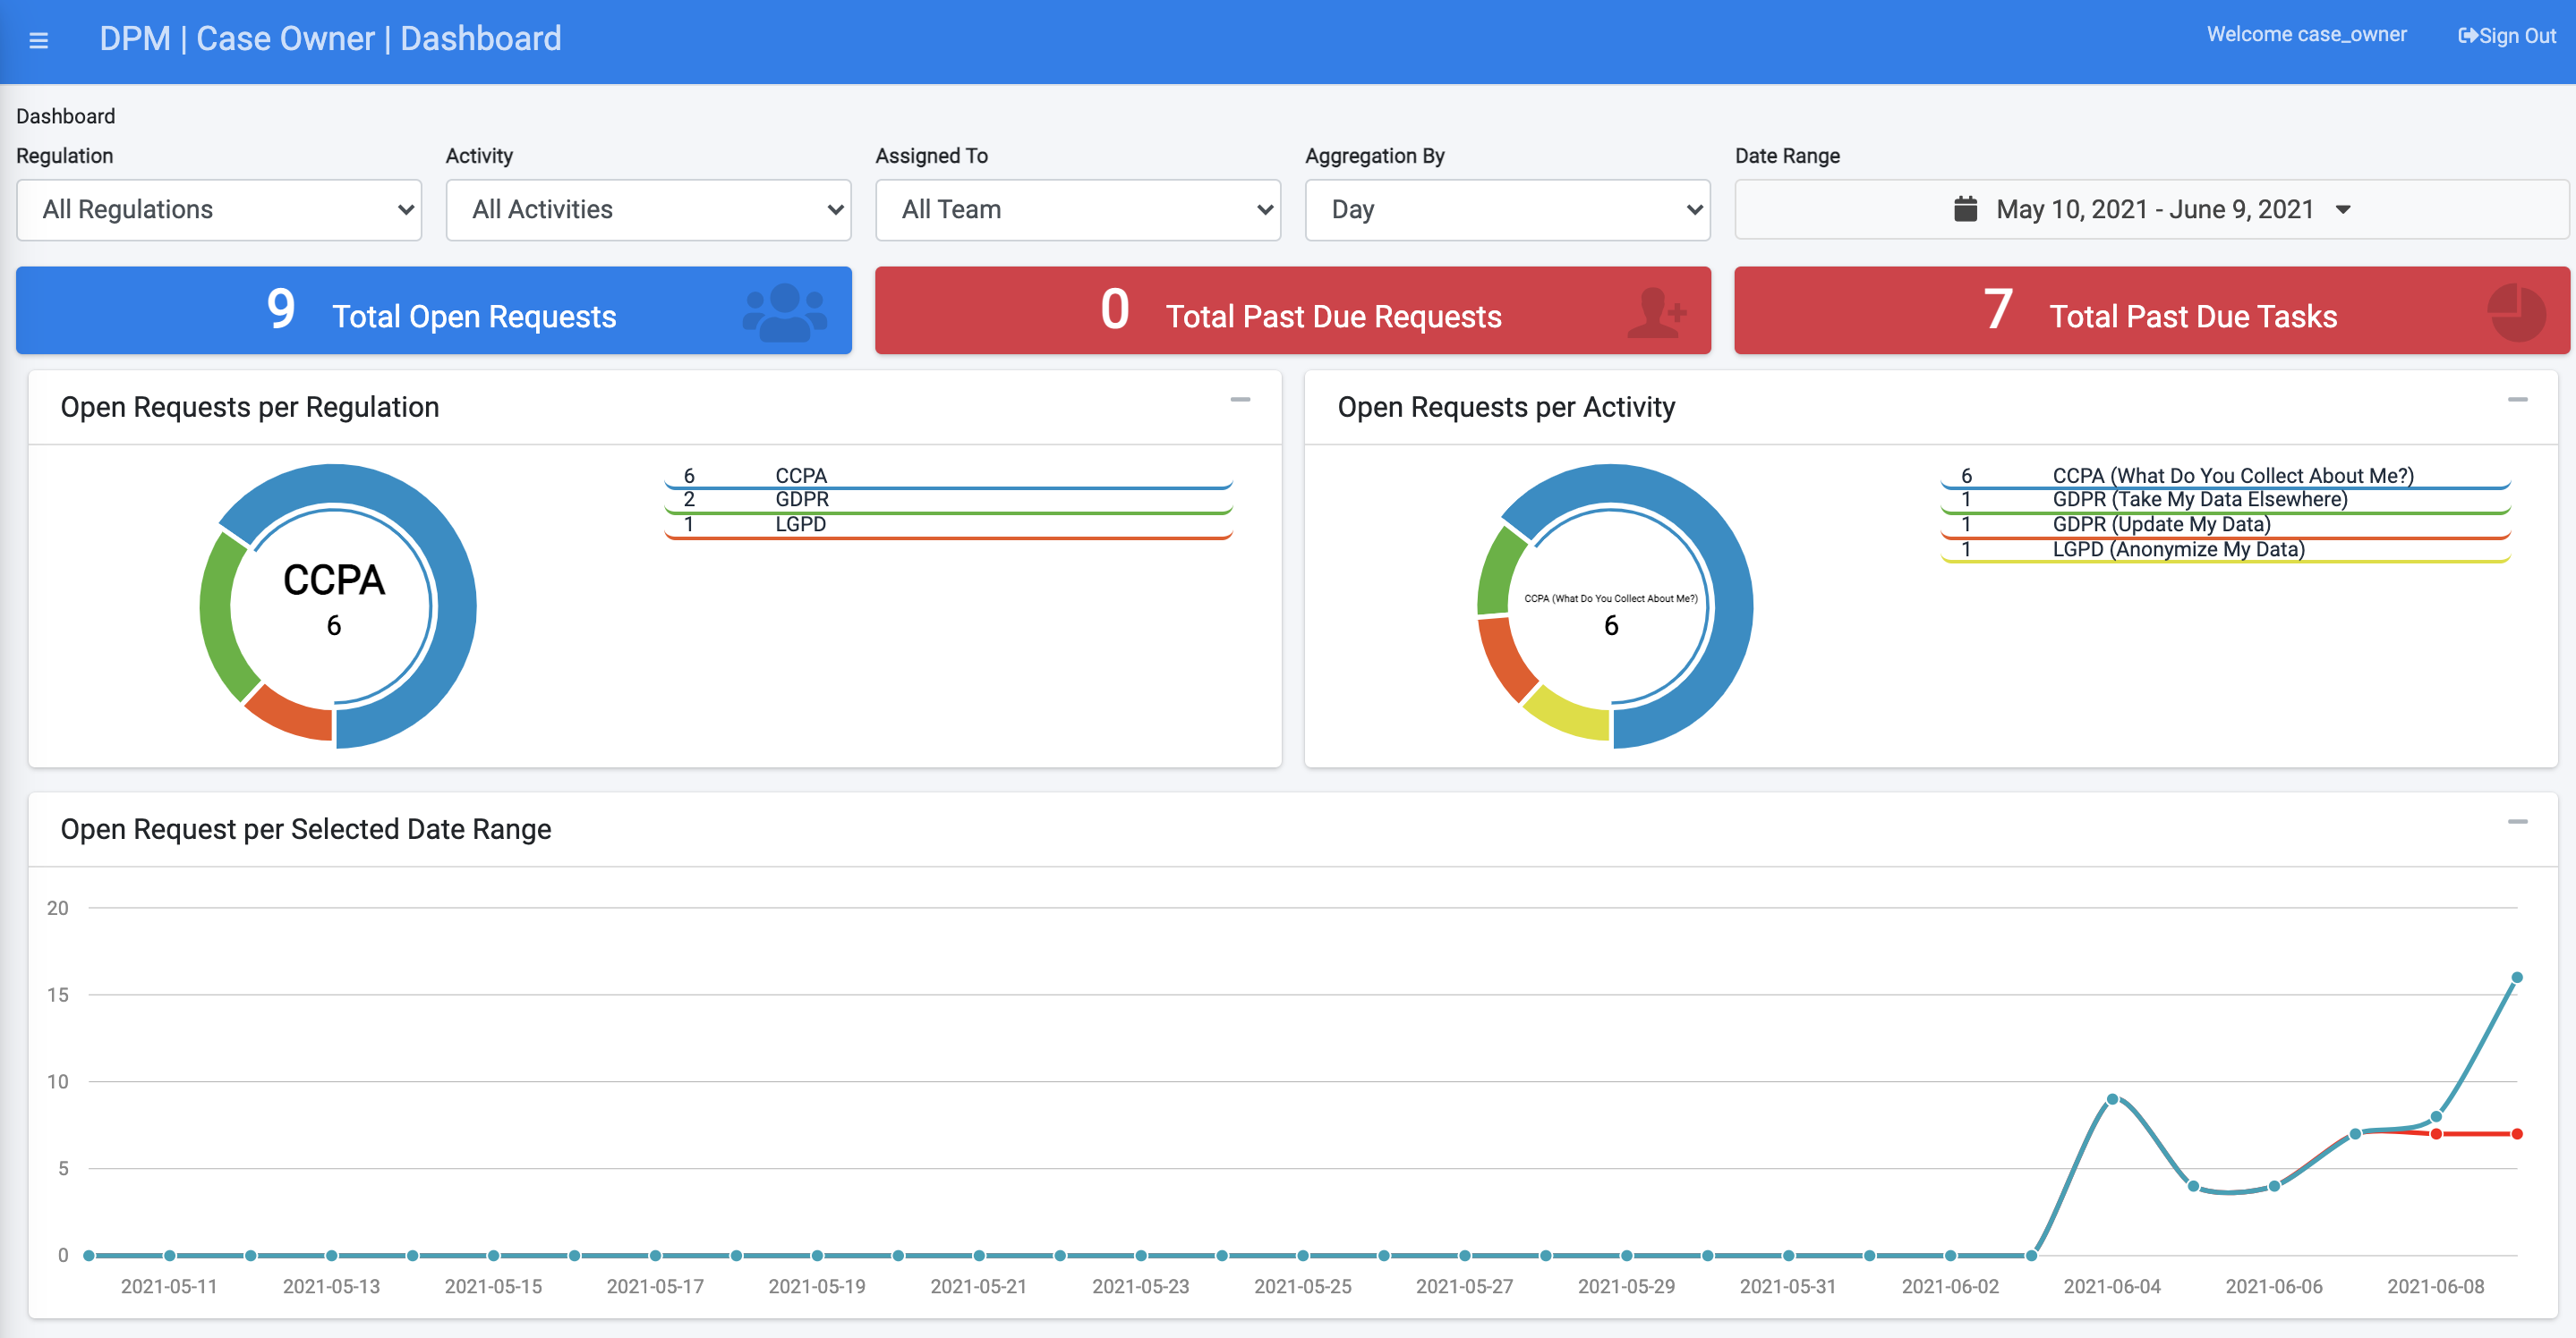
Task: Open the Regulation dropdown
Action: [219, 210]
